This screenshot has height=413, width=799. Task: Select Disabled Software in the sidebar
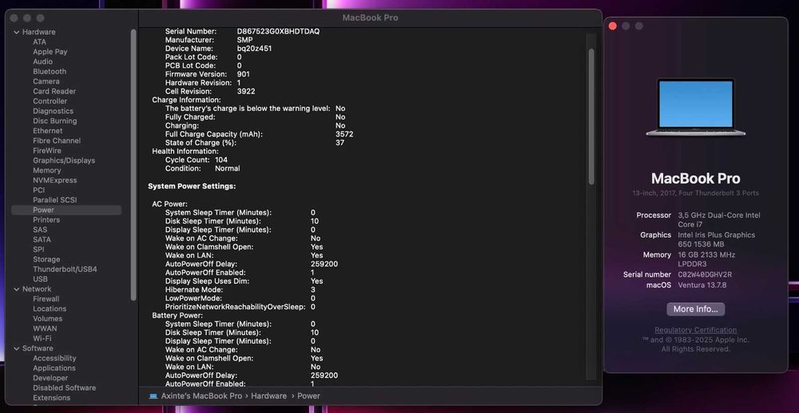[64, 388]
